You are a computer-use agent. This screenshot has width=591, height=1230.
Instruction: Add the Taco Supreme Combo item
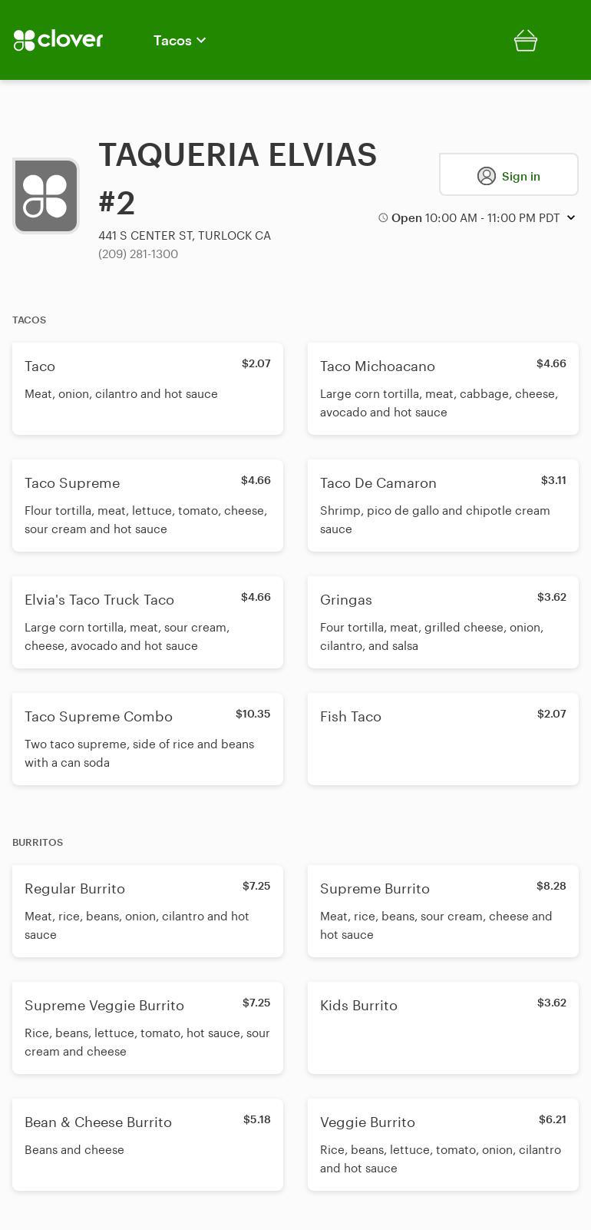tap(147, 739)
